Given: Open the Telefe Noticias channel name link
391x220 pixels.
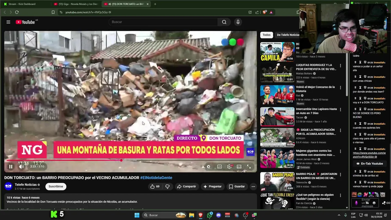Looking at the screenshot, I should point(26,185).
